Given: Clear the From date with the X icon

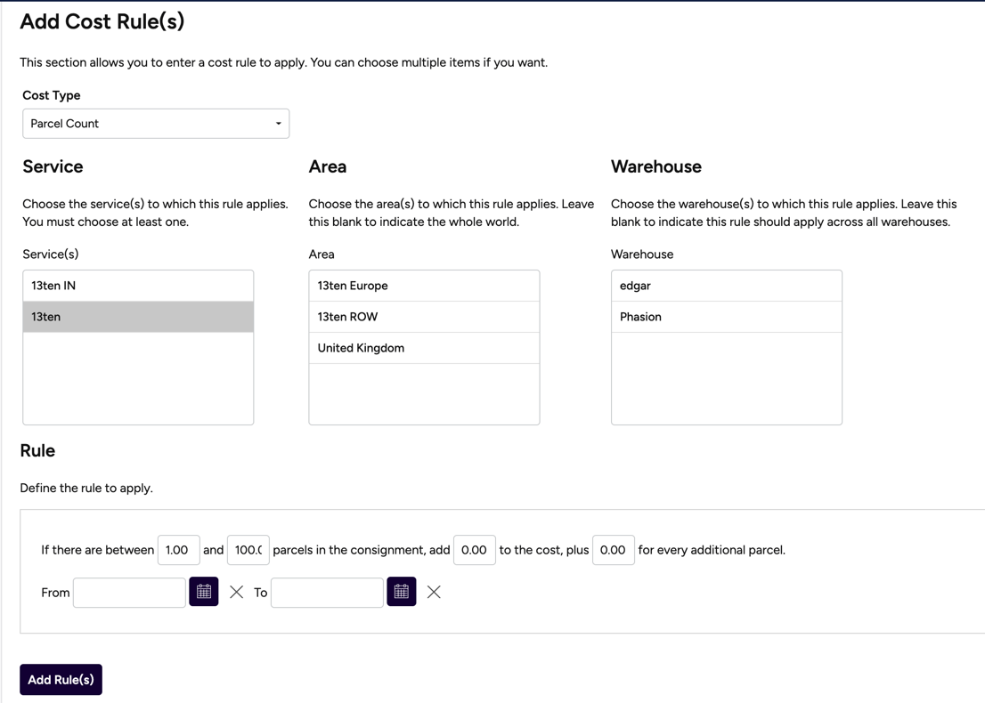Looking at the screenshot, I should click(x=236, y=591).
